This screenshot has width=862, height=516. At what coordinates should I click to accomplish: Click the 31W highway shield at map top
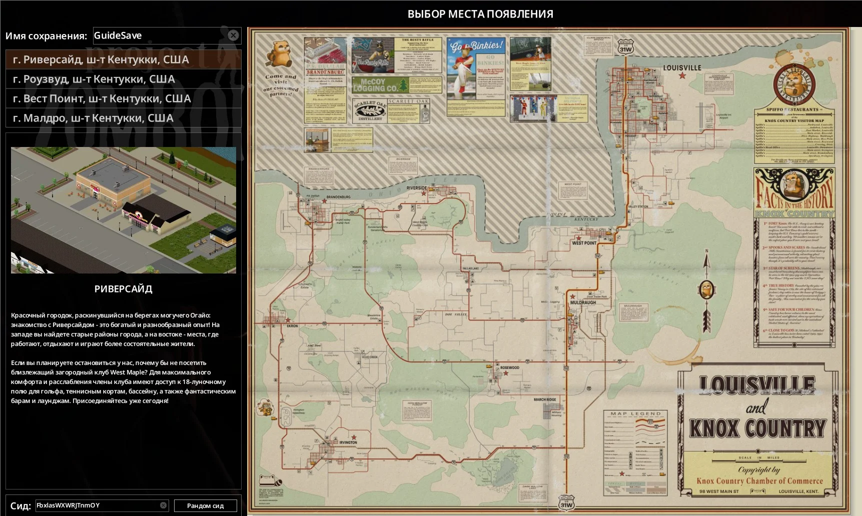click(x=625, y=47)
